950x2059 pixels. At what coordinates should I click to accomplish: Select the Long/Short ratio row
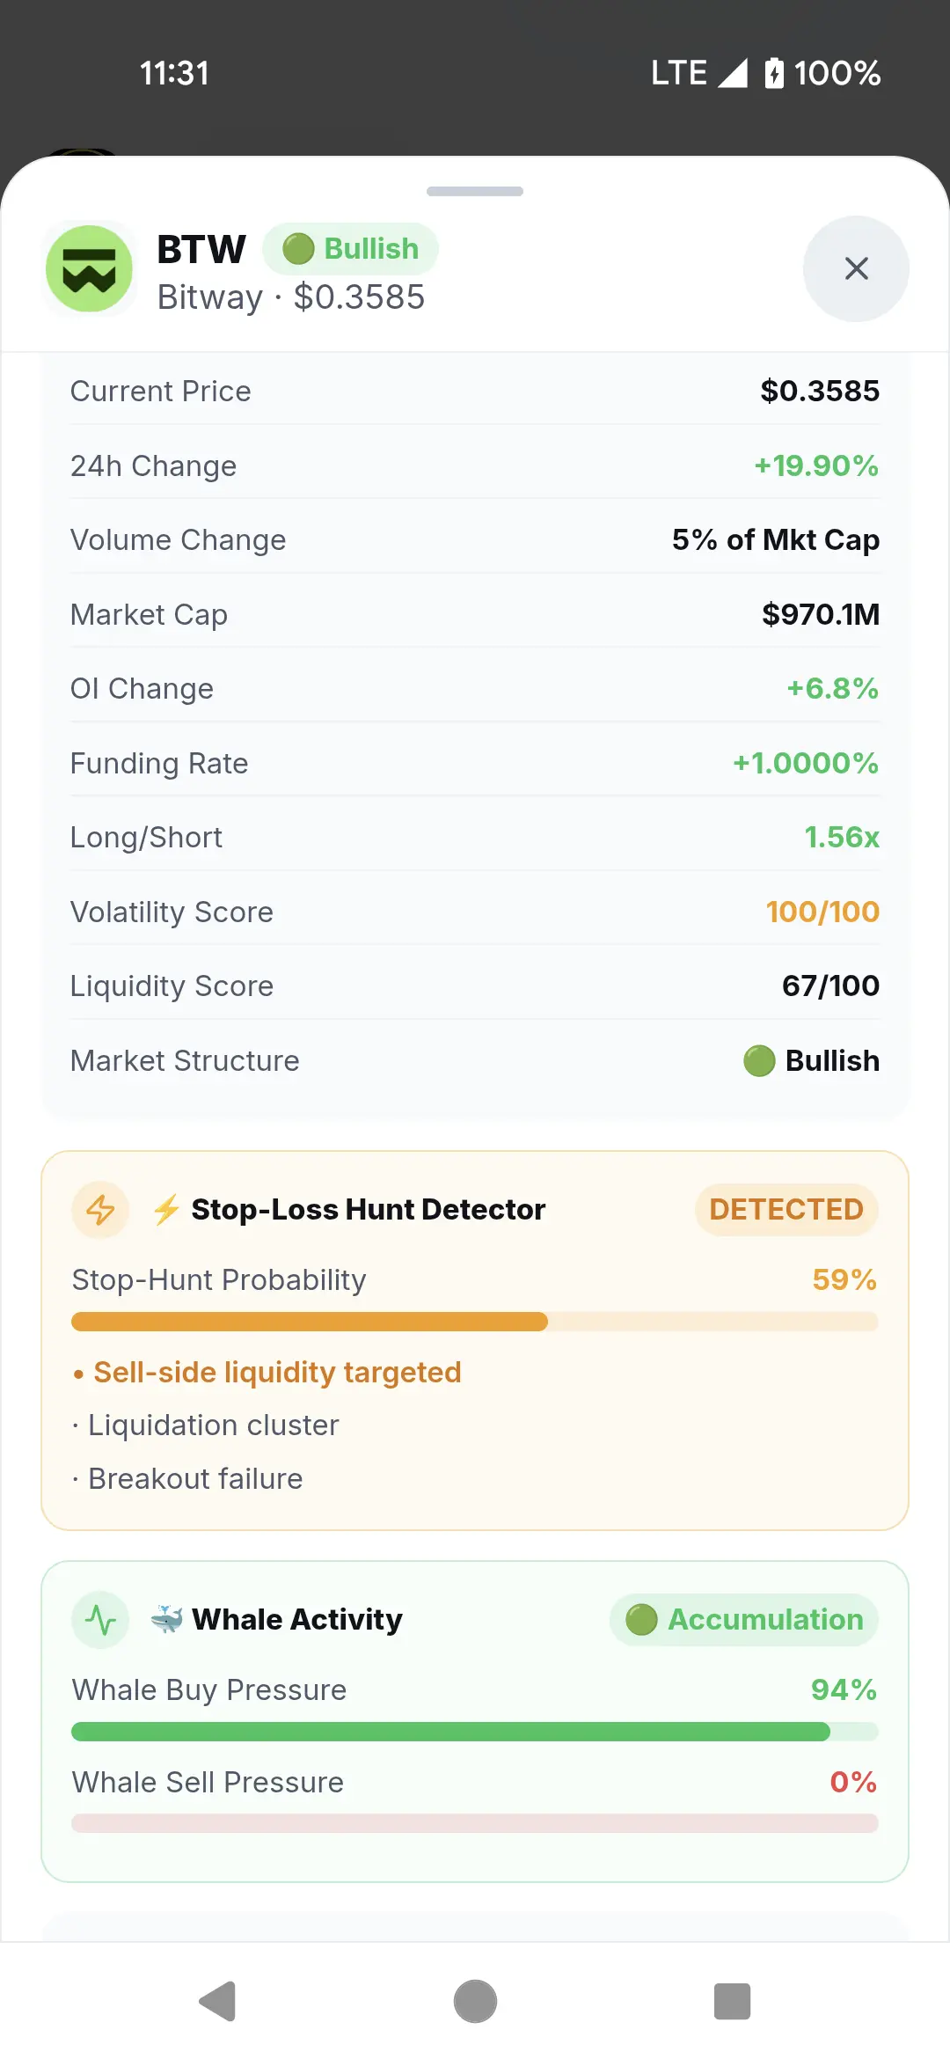tap(475, 837)
